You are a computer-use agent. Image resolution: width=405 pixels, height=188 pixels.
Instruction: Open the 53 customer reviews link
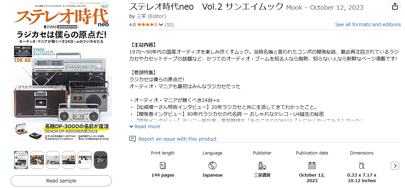point(169,25)
